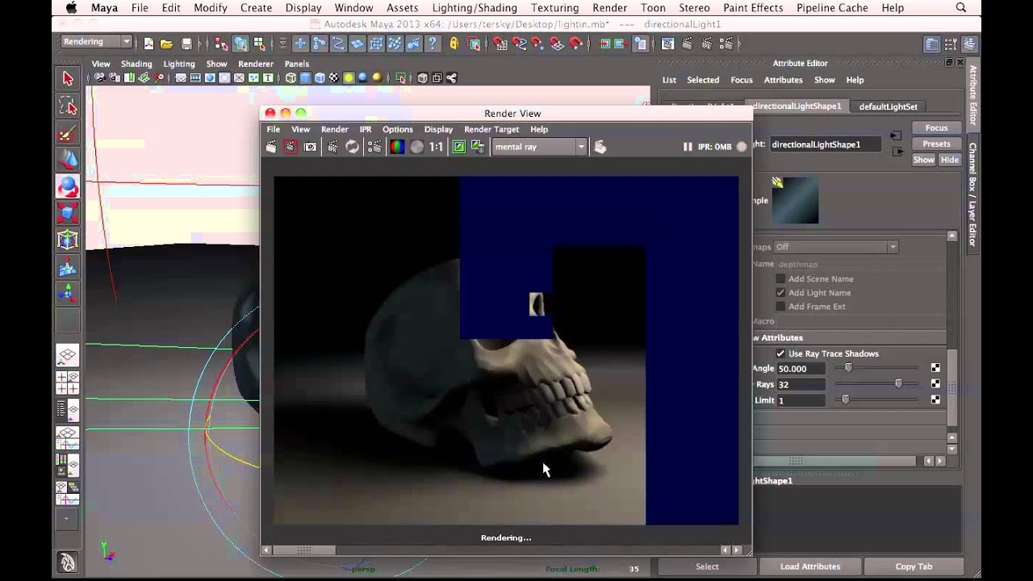1033x581 pixels.
Task: Click the Hide button in Attribute Editor
Action: pos(950,160)
